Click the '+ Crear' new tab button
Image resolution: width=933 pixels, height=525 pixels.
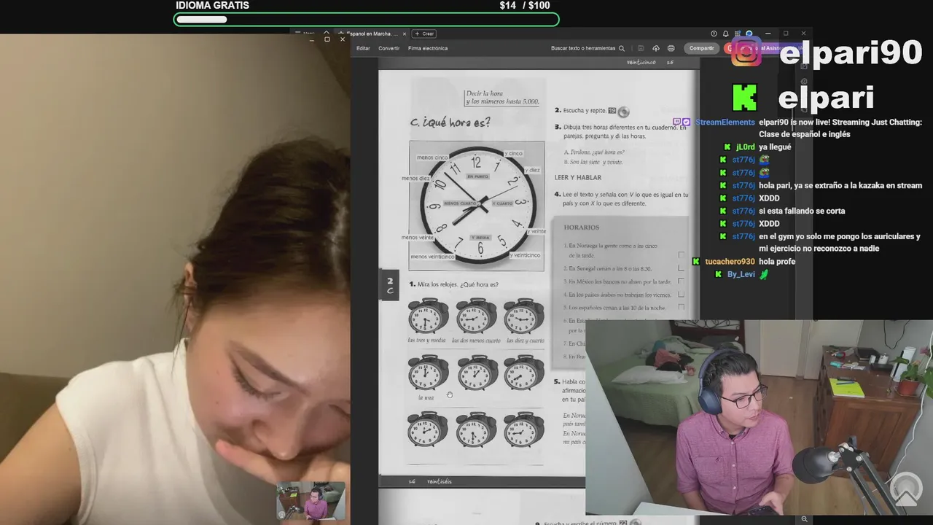[x=425, y=34]
